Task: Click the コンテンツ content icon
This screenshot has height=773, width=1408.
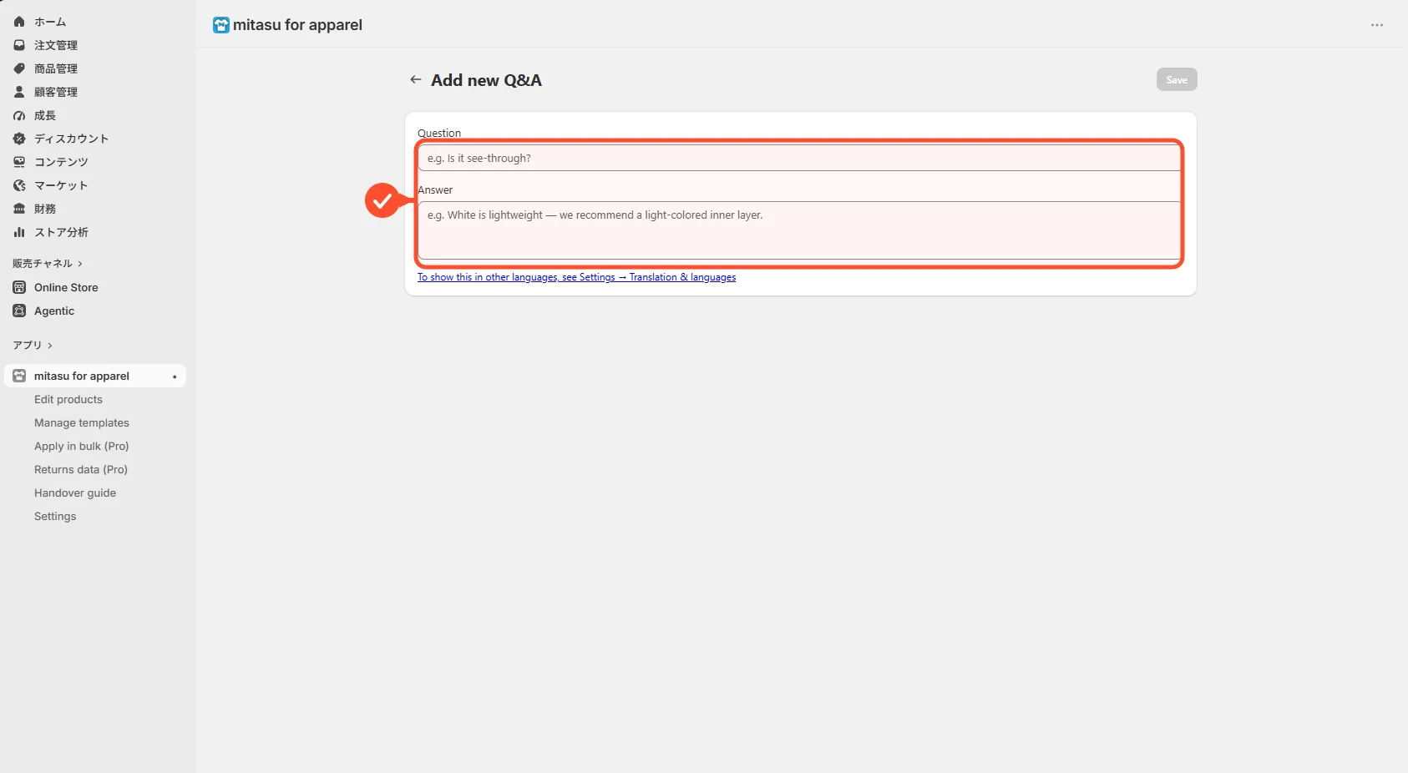Action: (x=19, y=162)
